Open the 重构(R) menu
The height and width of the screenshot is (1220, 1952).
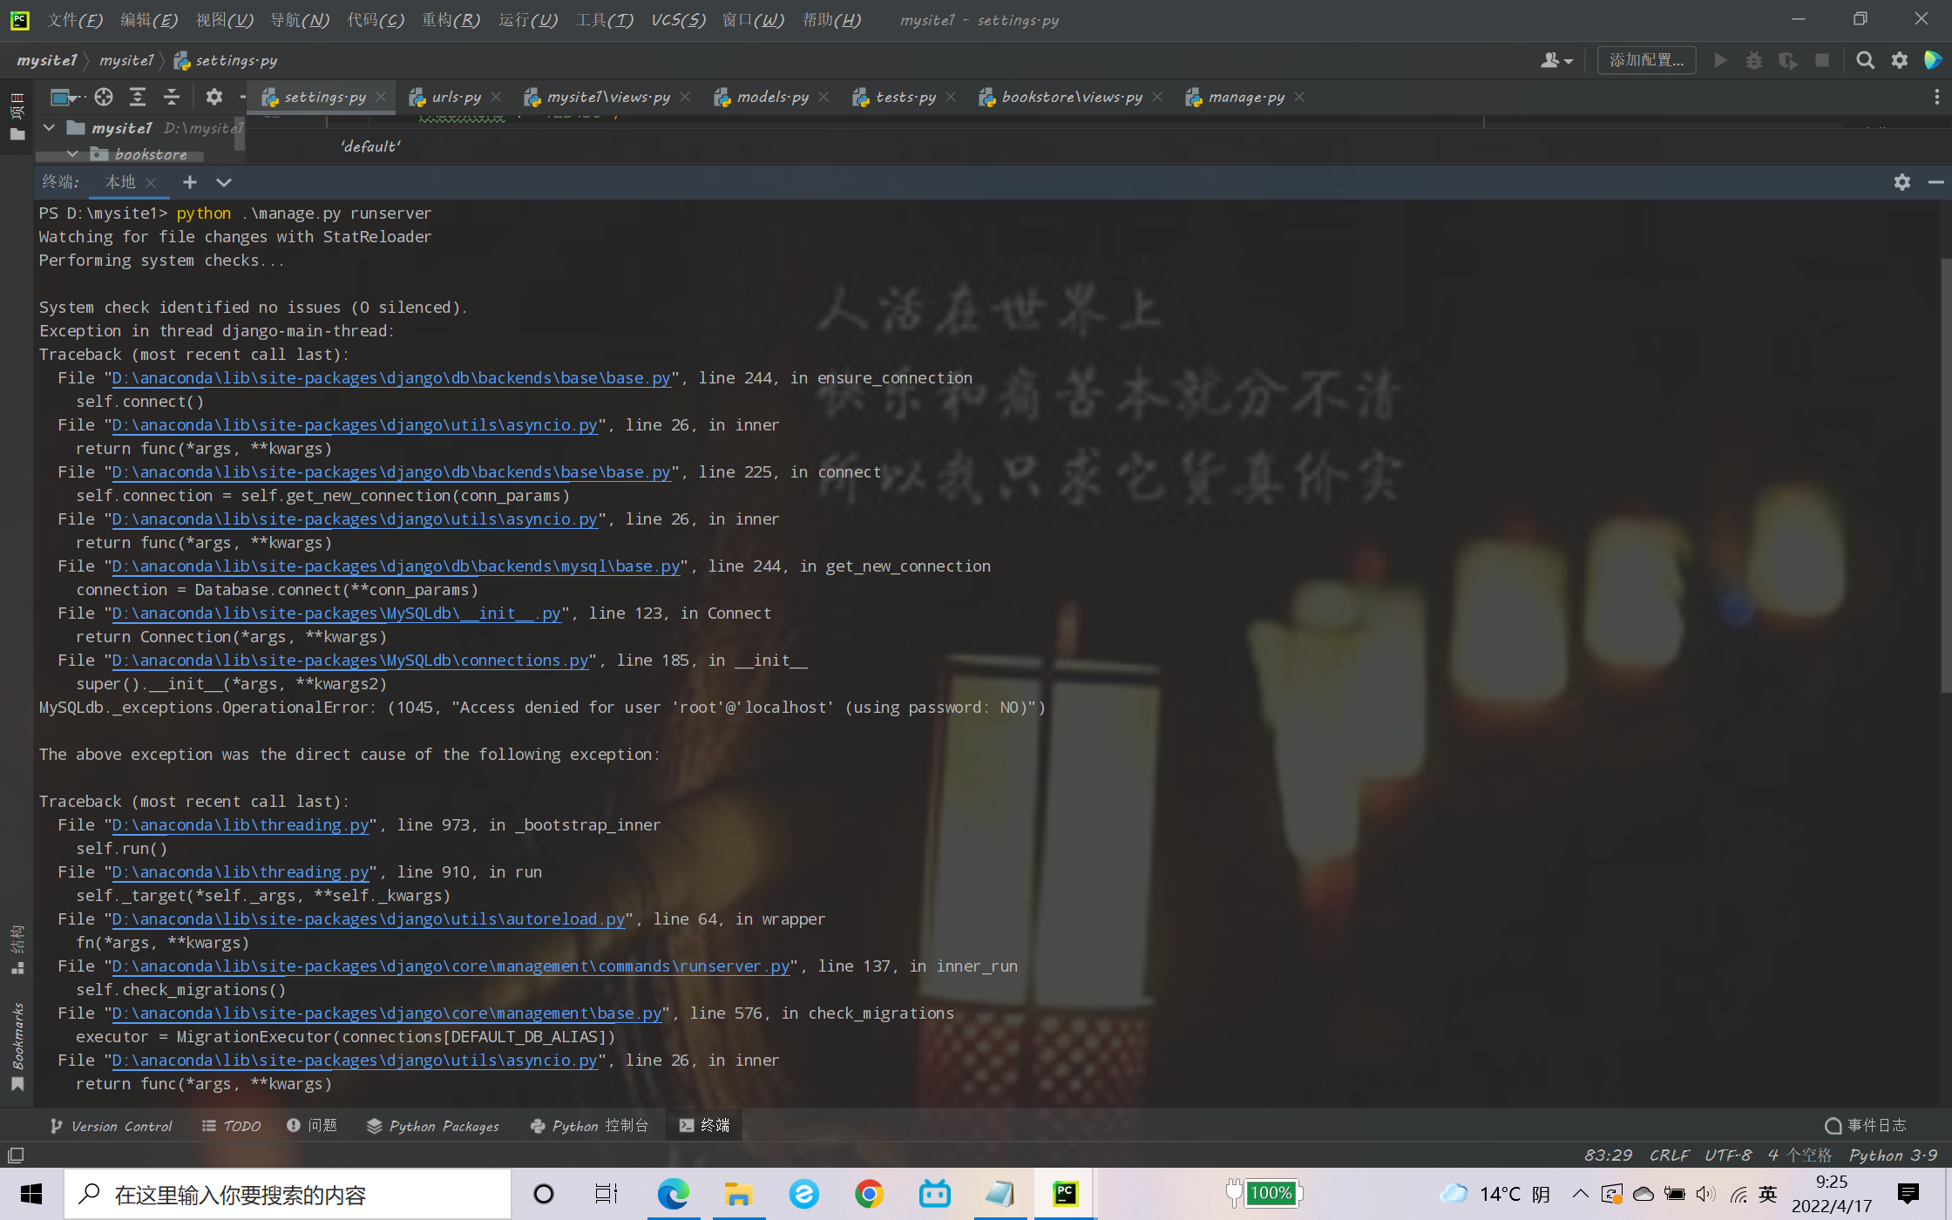pos(451,19)
